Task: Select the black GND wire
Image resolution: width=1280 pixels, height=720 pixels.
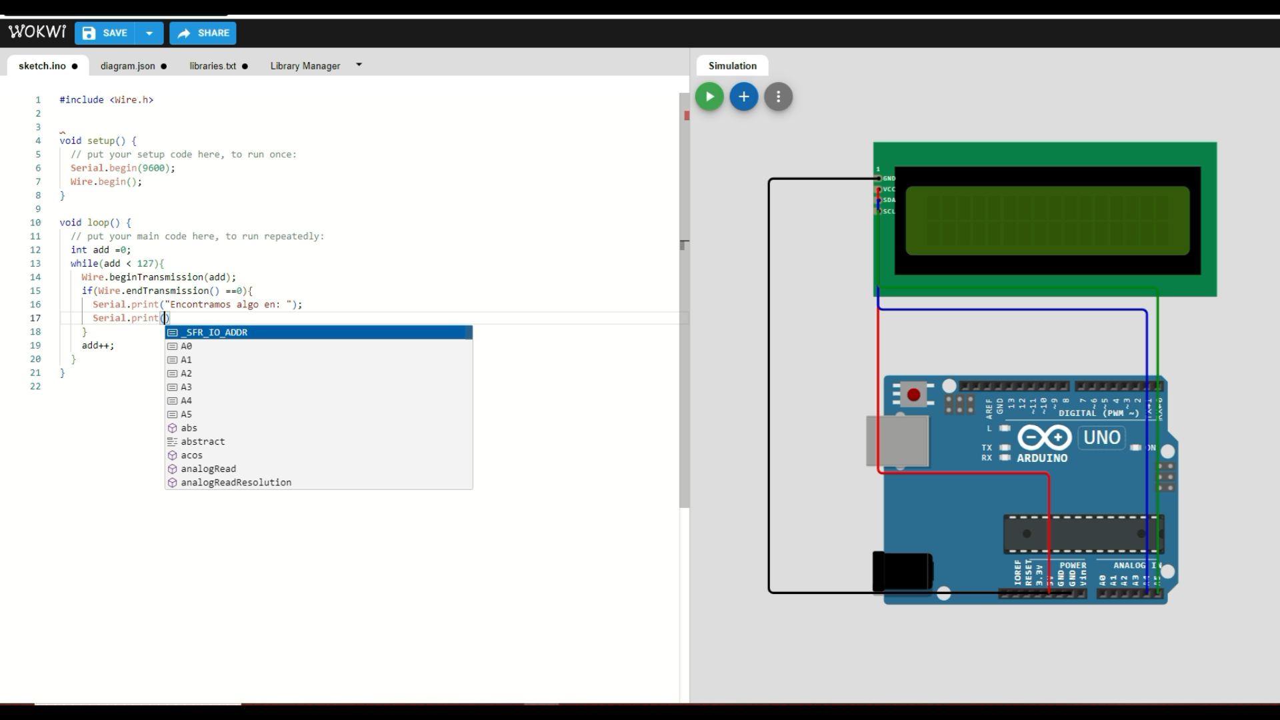Action: 769,387
